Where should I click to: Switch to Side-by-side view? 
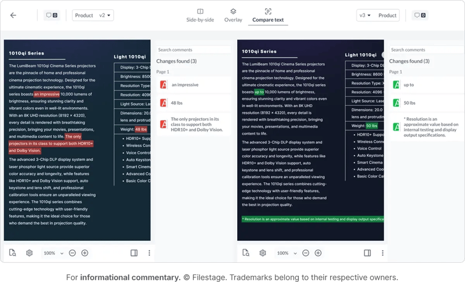click(x=200, y=16)
